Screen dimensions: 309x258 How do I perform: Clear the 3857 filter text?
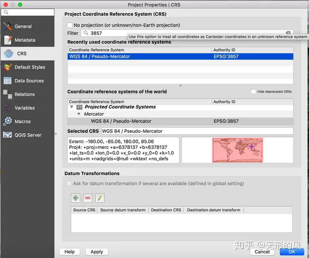point(288,33)
